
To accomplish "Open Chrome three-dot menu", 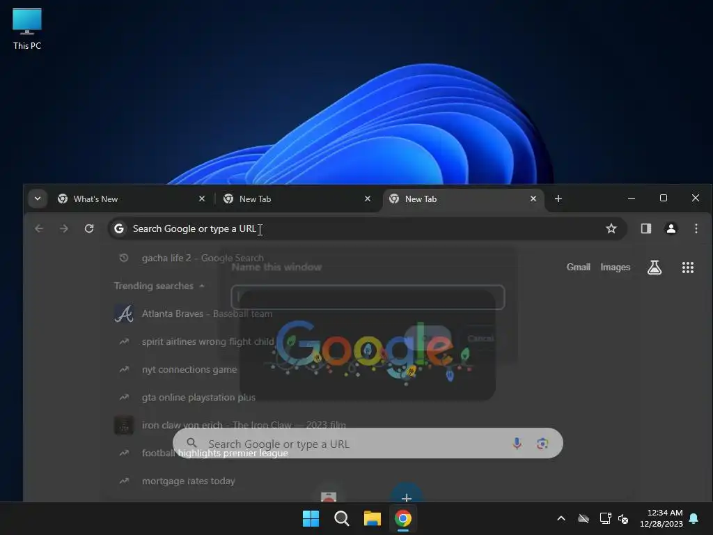I will pyautogui.click(x=696, y=228).
